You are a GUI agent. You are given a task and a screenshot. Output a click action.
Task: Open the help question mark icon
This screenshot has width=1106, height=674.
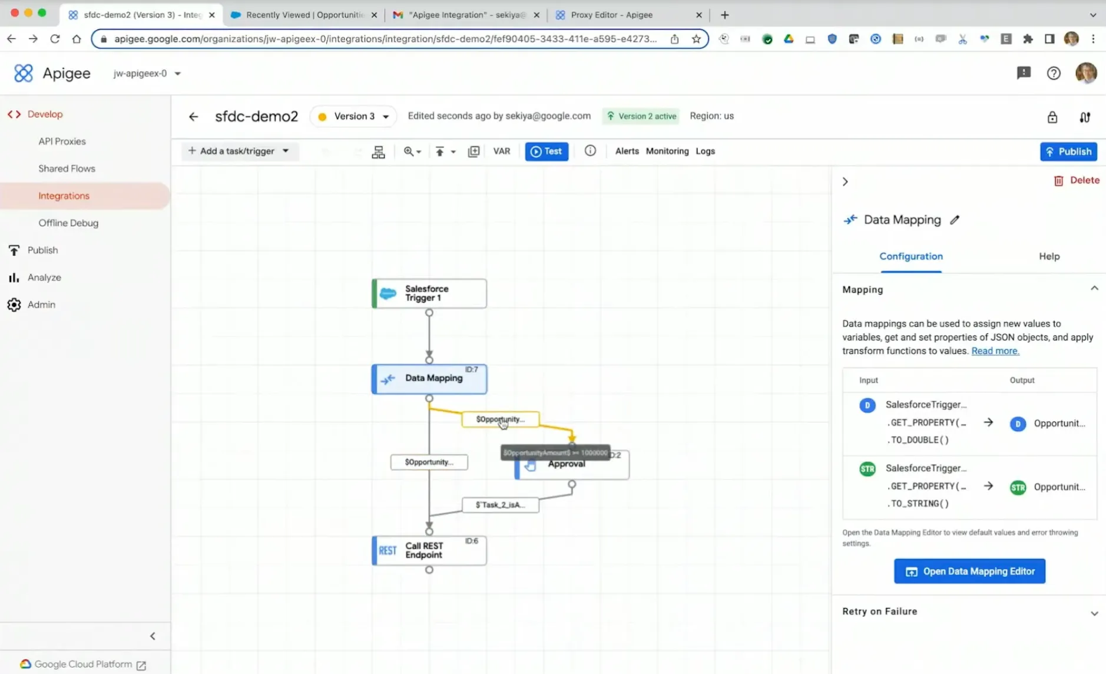[x=1053, y=73]
